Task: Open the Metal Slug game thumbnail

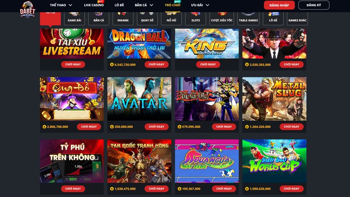Action: [x=274, y=99]
